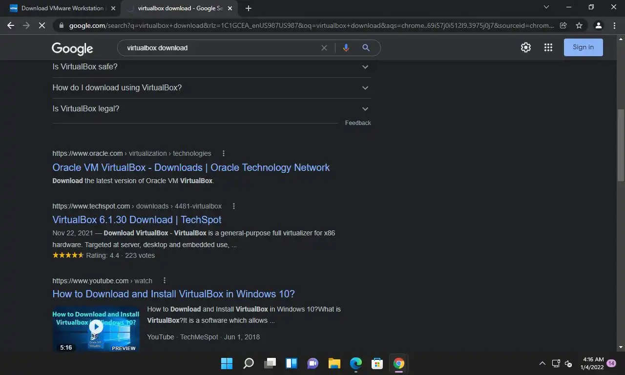Open the Chrome three-dot menu
The height and width of the screenshot is (375, 625).
pos(615,25)
